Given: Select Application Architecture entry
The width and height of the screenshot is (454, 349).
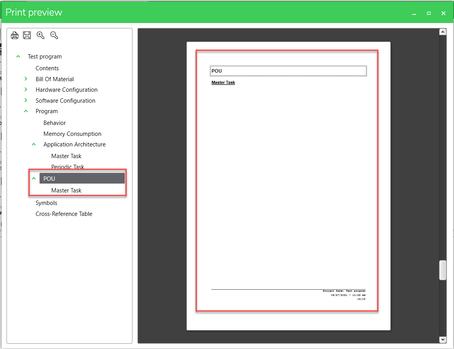Looking at the screenshot, I should [x=74, y=144].
